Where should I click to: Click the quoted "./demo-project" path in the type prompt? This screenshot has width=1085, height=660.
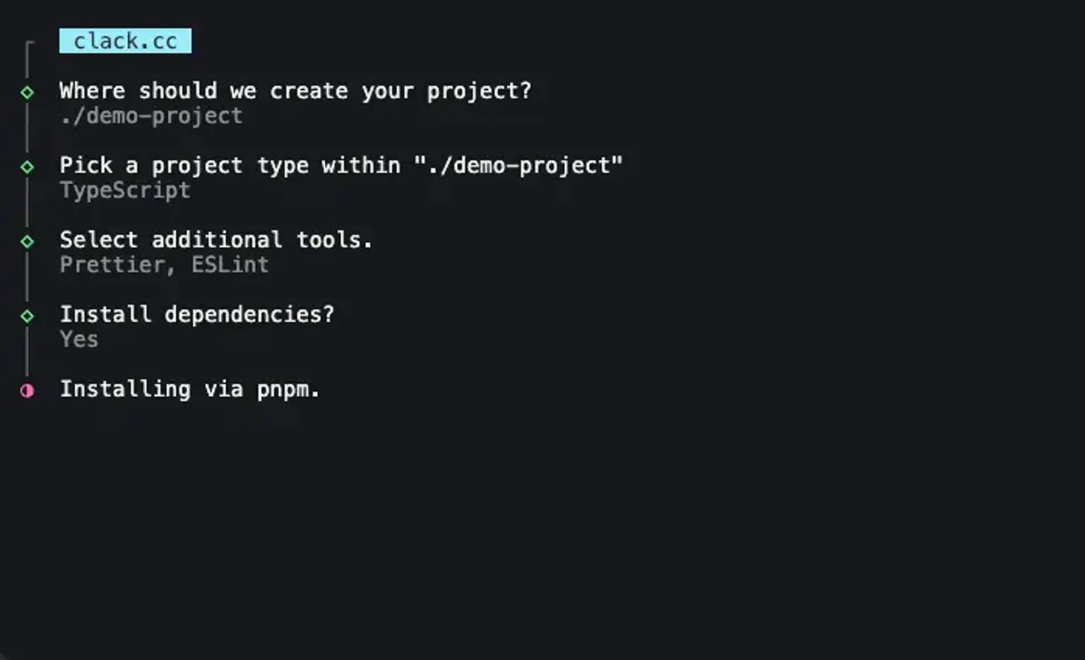[518, 165]
